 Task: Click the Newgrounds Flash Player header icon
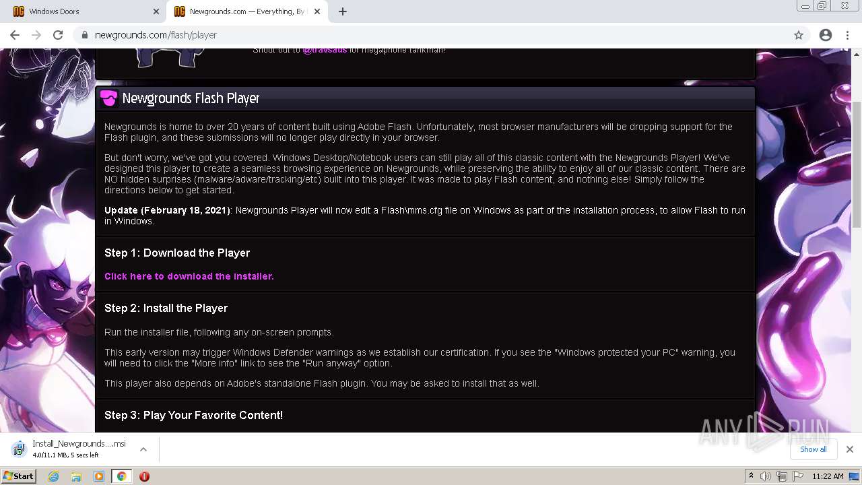pyautogui.click(x=108, y=98)
